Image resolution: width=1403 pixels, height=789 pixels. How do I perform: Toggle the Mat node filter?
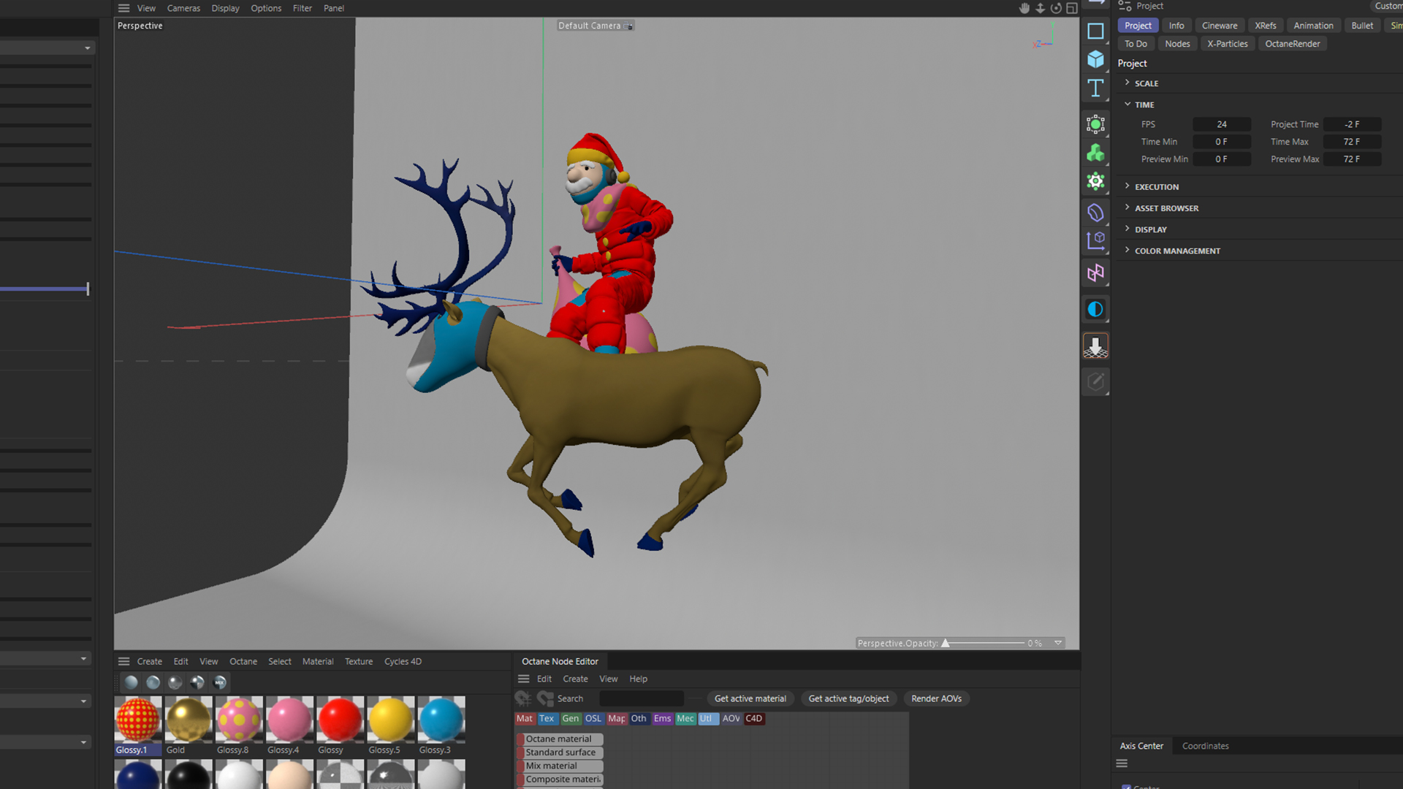(524, 719)
